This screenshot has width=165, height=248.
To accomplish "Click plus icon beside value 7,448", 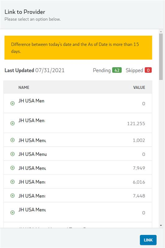I will click(13, 196).
